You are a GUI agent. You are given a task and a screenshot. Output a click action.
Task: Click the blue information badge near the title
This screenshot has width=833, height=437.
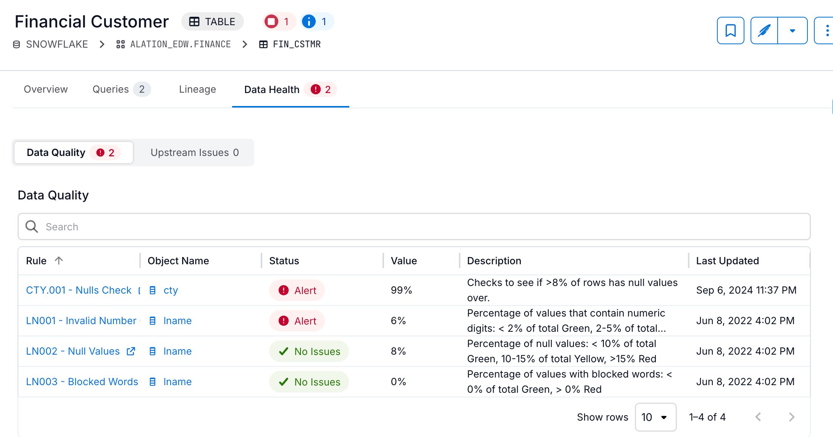click(x=317, y=21)
